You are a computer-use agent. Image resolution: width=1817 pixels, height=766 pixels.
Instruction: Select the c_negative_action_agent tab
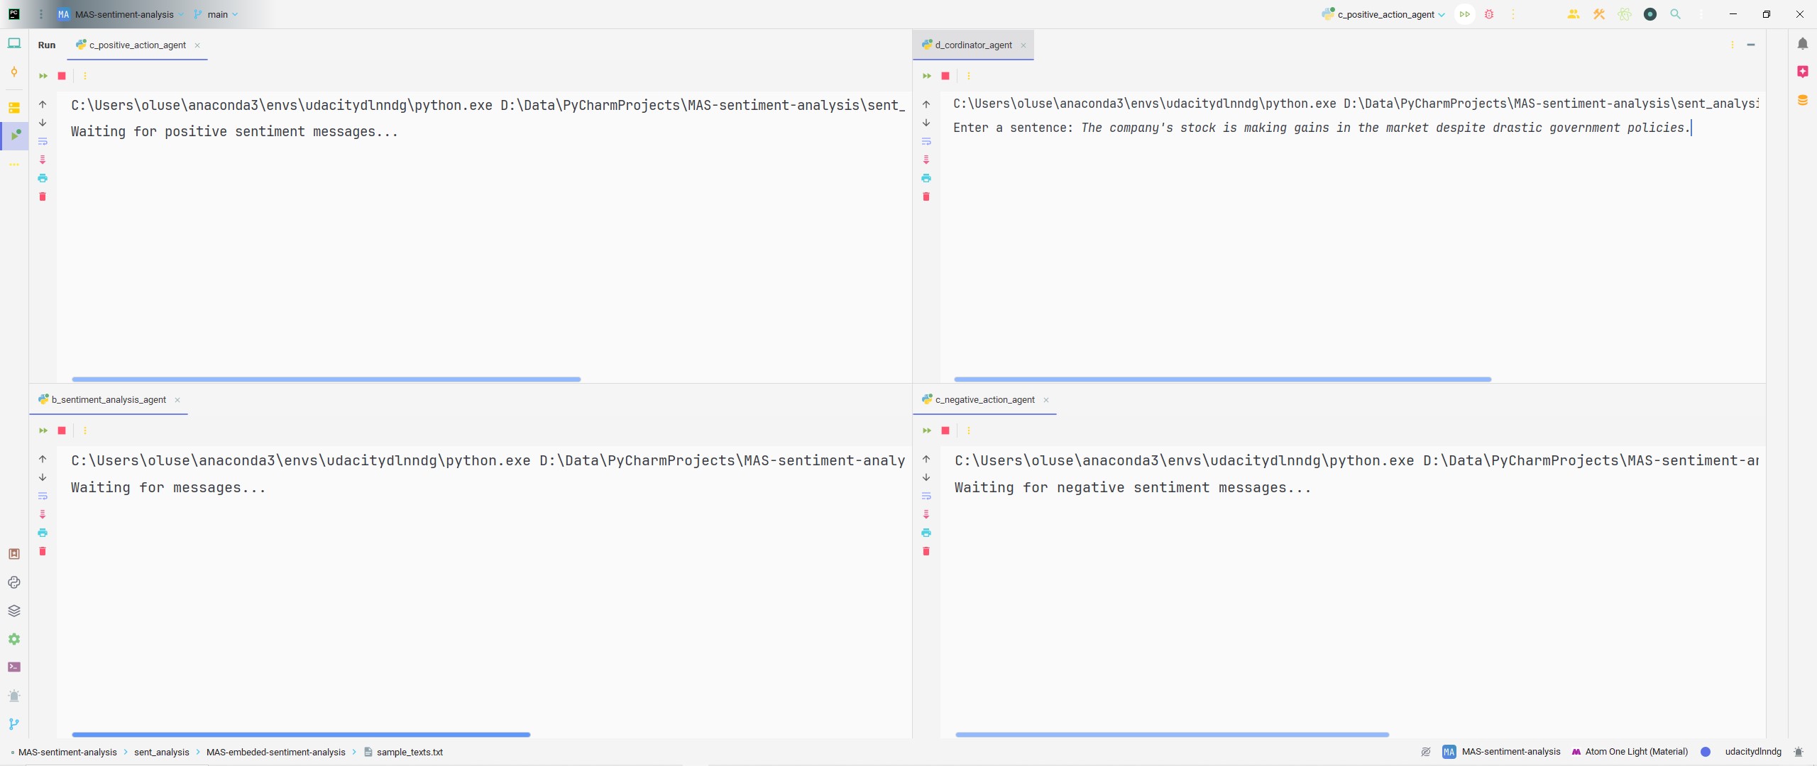pos(984,400)
